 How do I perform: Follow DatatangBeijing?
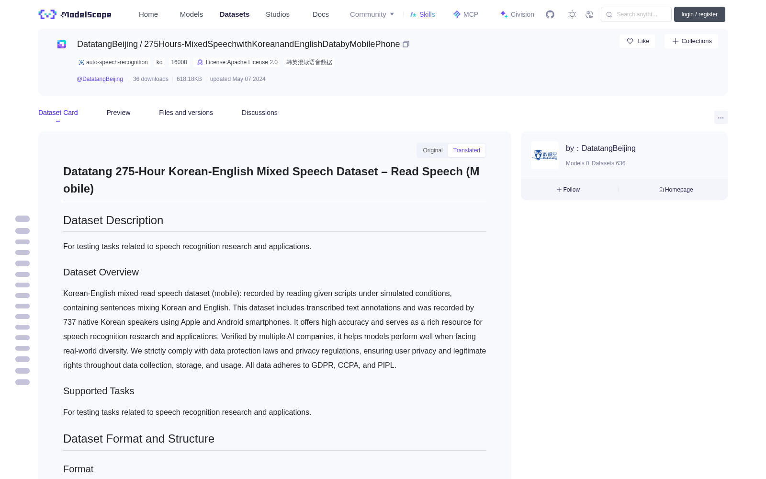point(568,190)
